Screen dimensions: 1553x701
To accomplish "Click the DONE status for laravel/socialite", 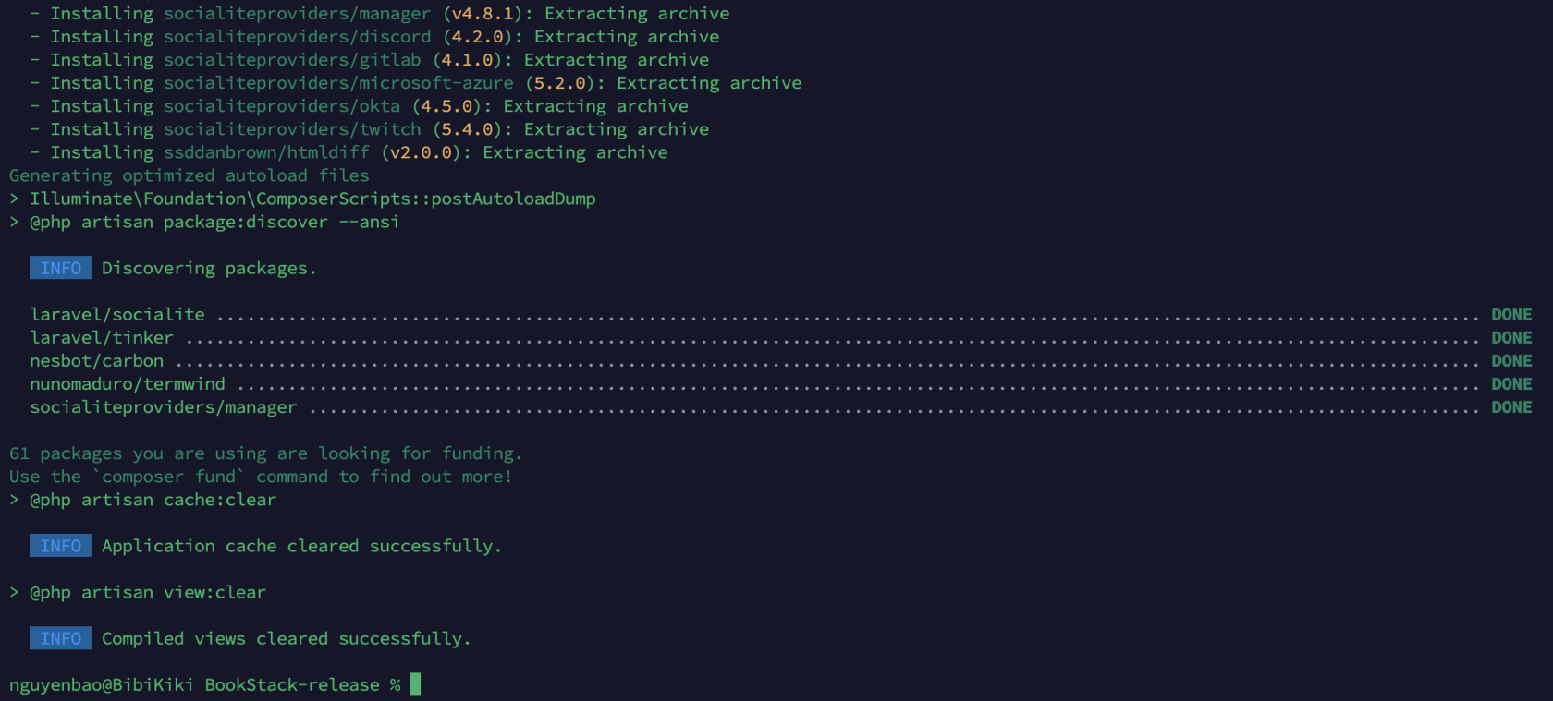I will click(x=1510, y=315).
